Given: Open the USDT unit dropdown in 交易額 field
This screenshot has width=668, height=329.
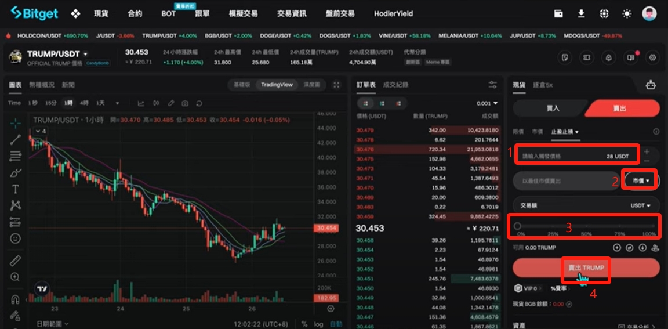Looking at the screenshot, I should tap(640, 205).
